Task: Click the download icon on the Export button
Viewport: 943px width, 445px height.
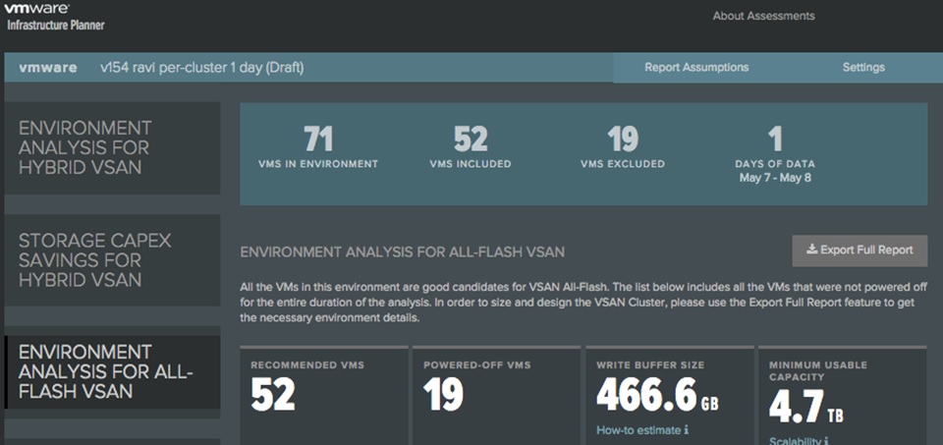Action: point(812,250)
